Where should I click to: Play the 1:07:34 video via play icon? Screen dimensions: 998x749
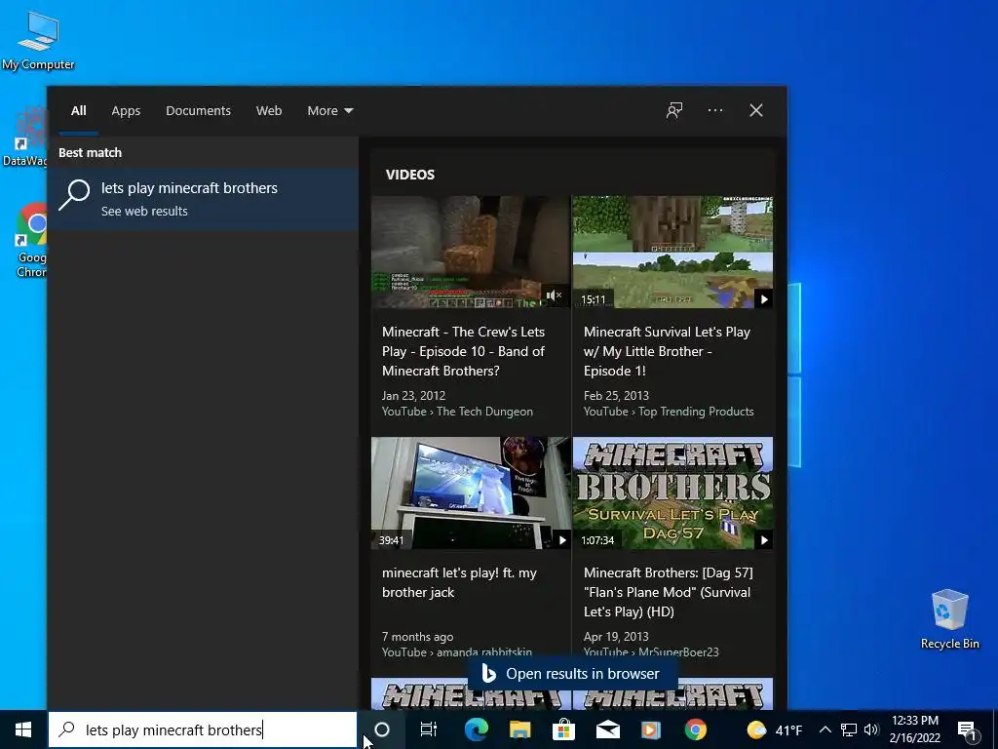(x=764, y=540)
